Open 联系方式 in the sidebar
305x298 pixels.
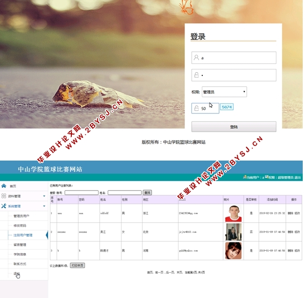click(x=20, y=264)
